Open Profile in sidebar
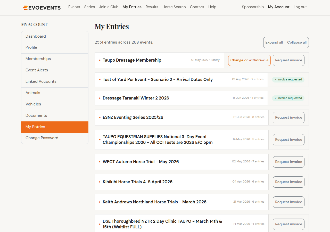The width and height of the screenshot is (330, 232). [55, 48]
